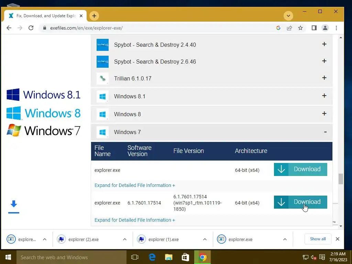Reload the exefiles page
The image size is (352, 264).
tap(31, 28)
